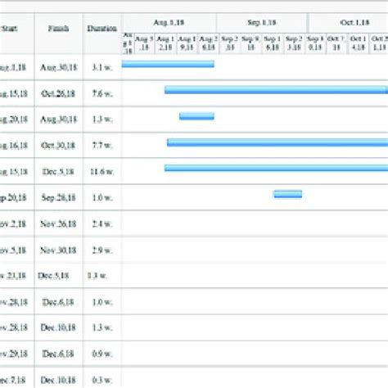Click the Dec.10,18 finish cell with 1.3 w.
Screen dimensions: 388x388
coord(58,327)
